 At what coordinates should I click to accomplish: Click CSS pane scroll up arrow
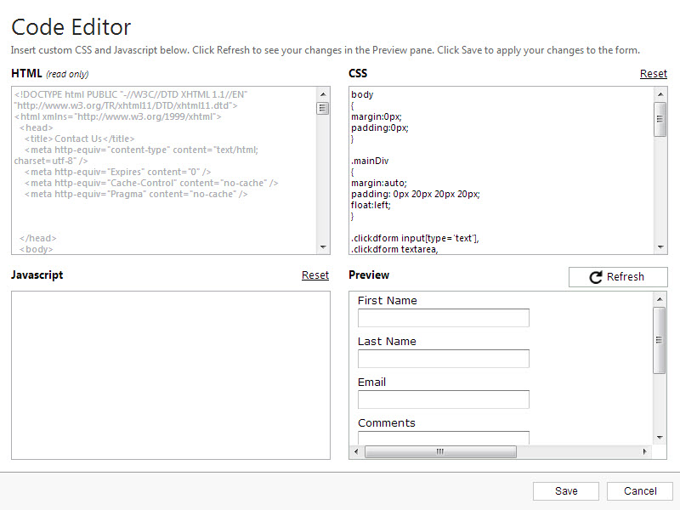(660, 94)
